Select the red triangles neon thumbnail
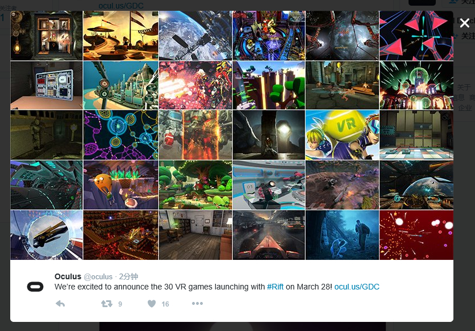Screen dimensions: 475x331 [416, 35]
